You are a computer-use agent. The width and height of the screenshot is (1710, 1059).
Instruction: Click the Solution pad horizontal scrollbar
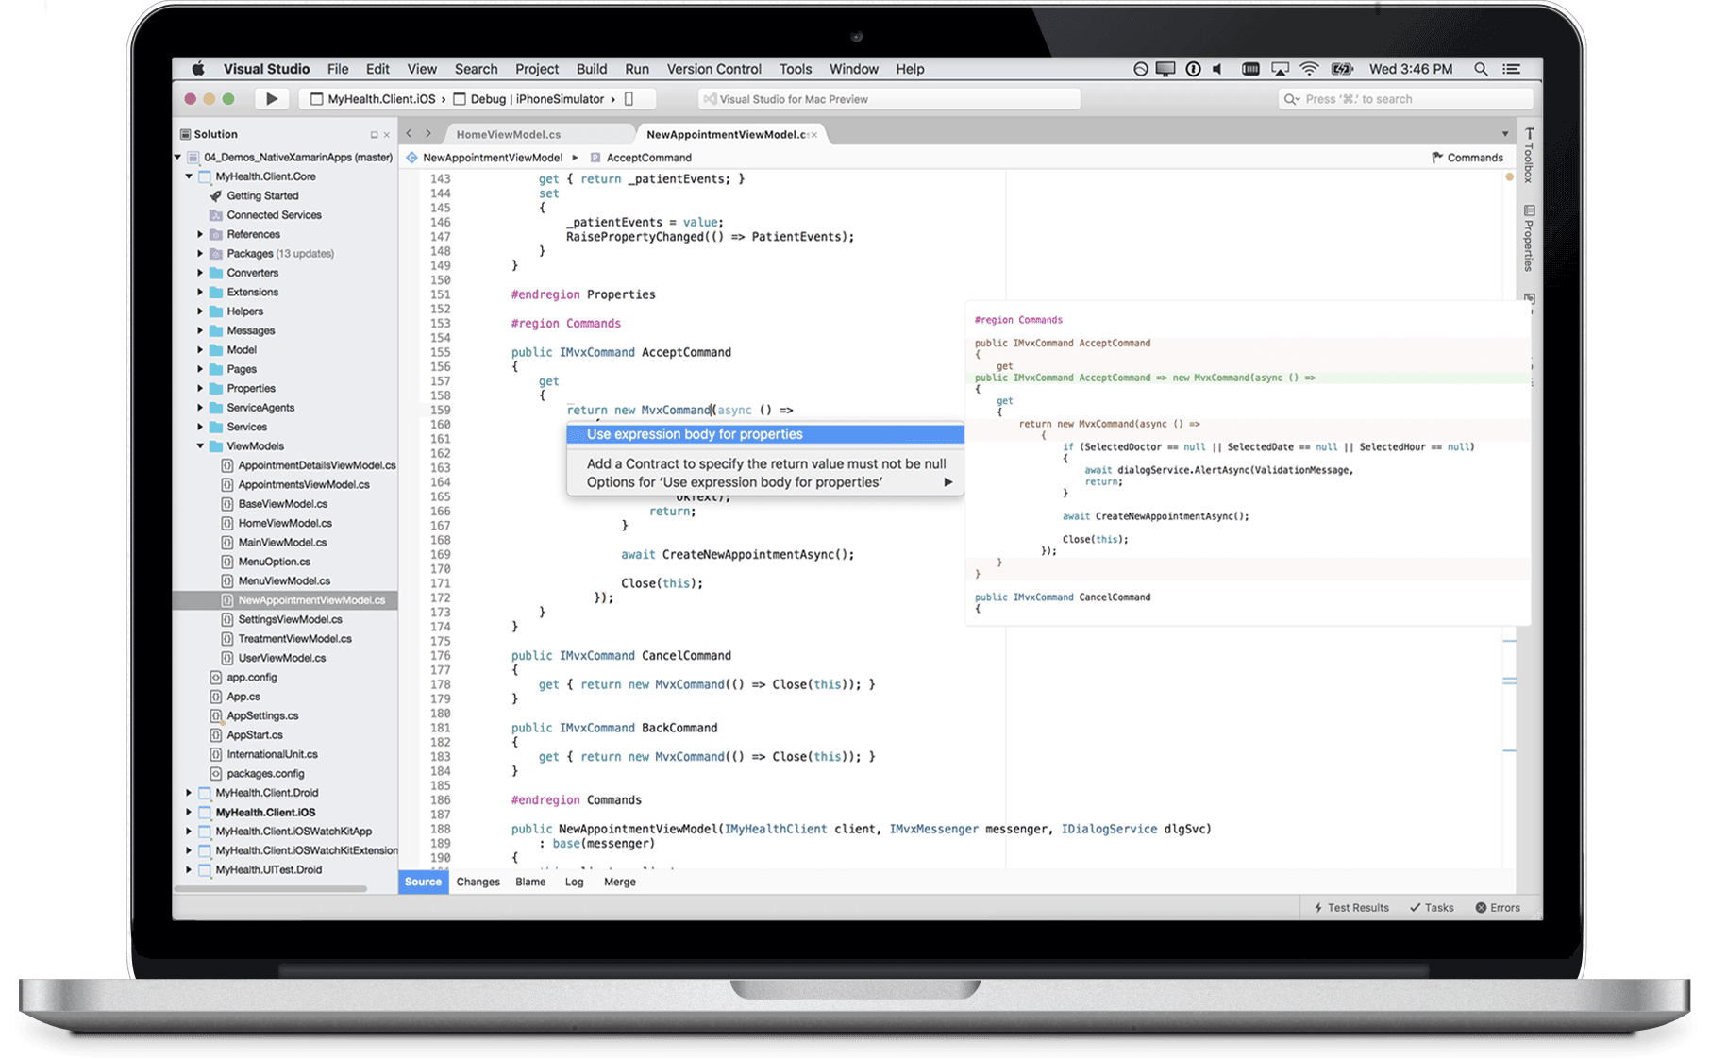tap(272, 888)
